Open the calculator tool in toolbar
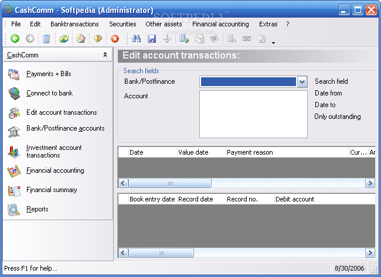This screenshot has width=381, height=277. 46,39
